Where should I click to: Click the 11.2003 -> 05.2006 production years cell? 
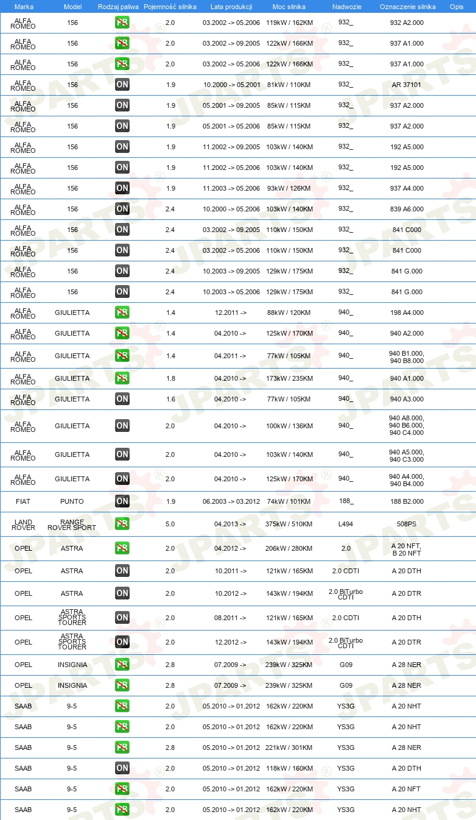coord(231,188)
